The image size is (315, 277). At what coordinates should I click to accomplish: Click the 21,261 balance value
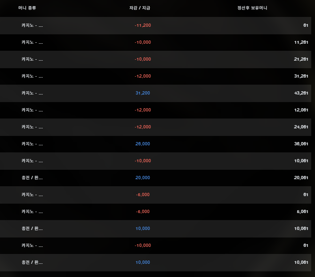(300, 59)
